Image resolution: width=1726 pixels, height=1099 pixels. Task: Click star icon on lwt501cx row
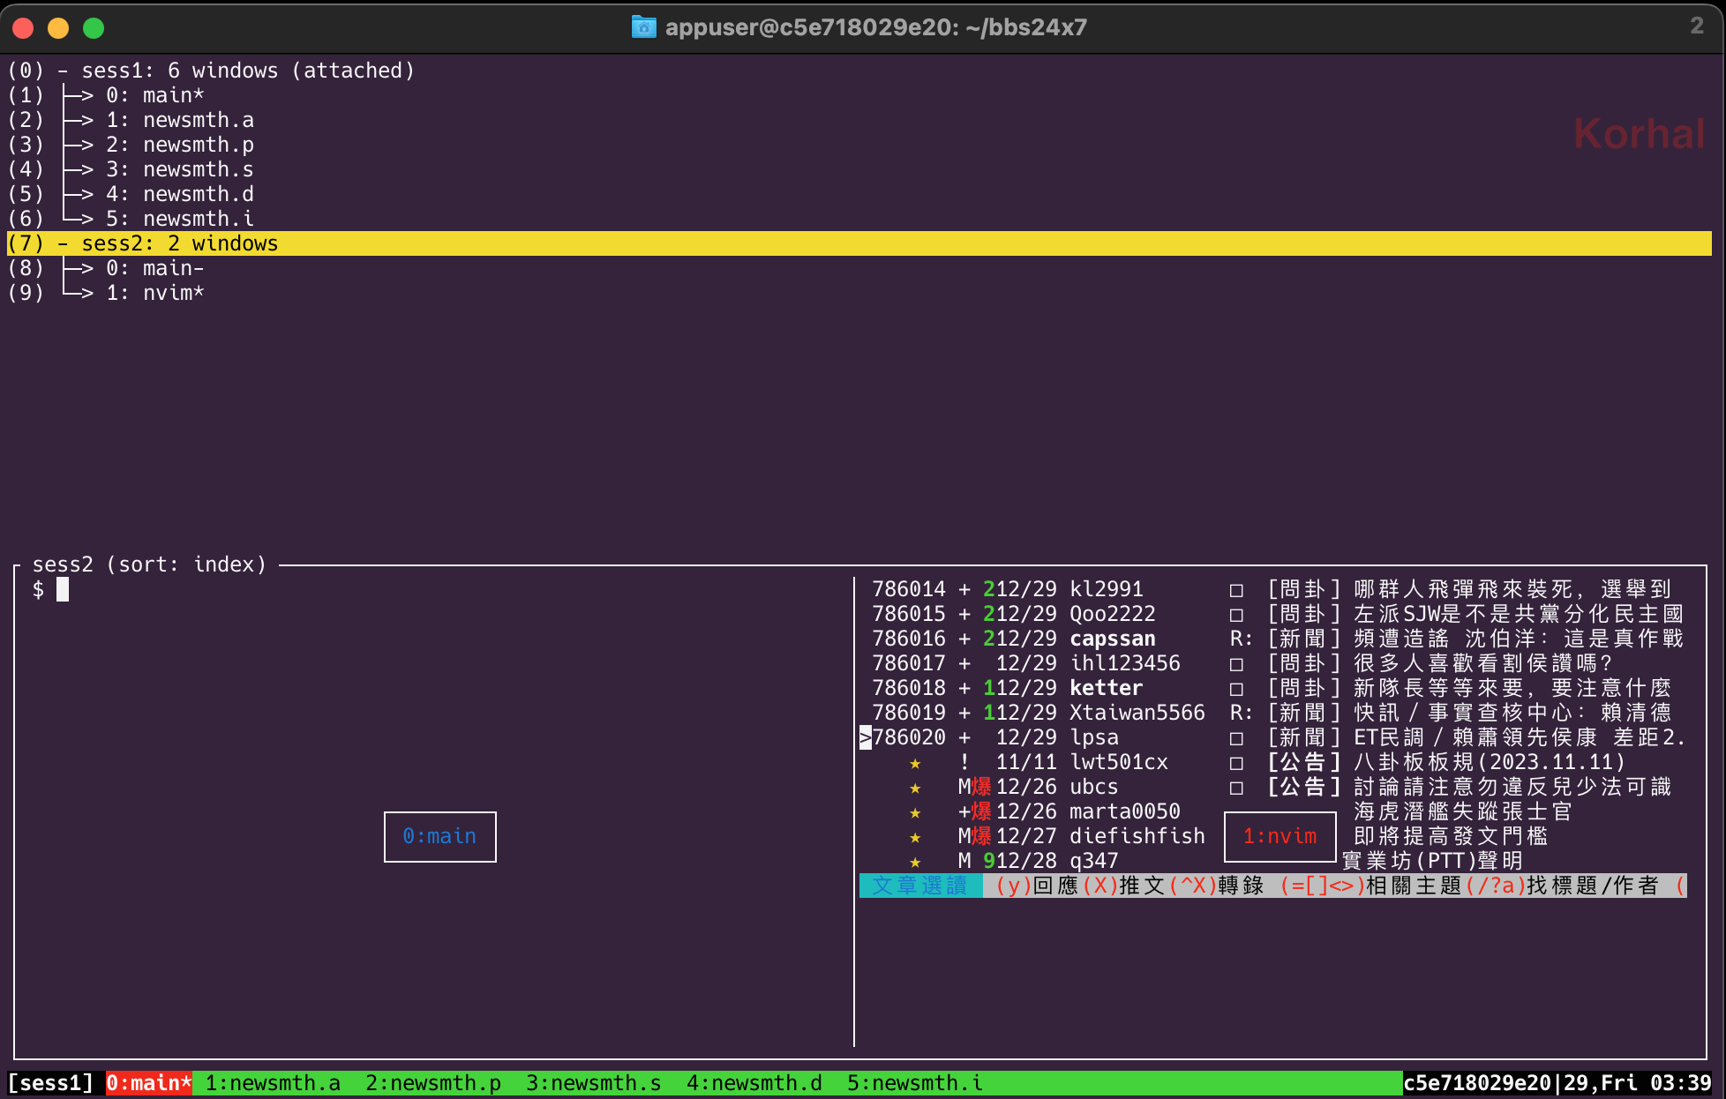(x=915, y=763)
